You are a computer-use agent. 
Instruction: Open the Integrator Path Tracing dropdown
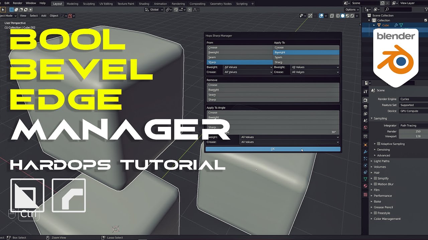point(413,126)
